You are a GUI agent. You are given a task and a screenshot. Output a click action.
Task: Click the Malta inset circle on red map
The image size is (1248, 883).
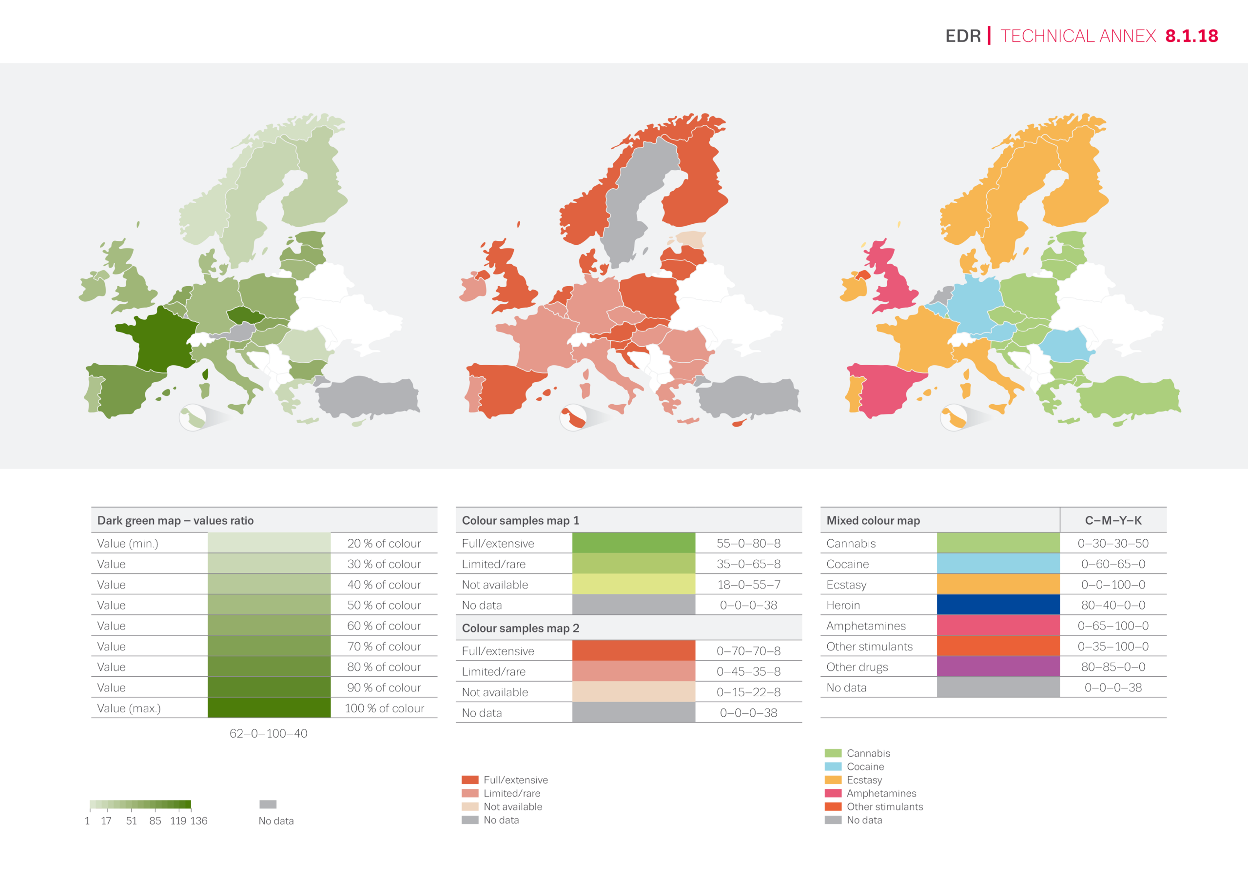pyautogui.click(x=573, y=417)
